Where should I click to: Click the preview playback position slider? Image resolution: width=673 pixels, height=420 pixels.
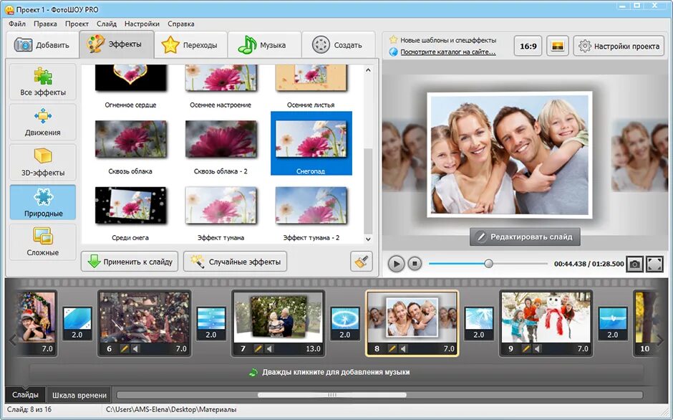[488, 264]
